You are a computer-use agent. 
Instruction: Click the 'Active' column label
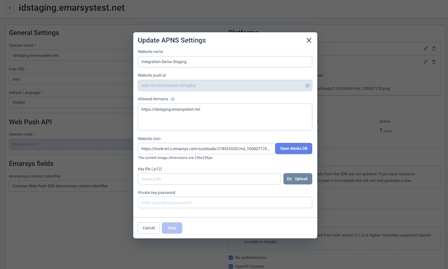384,122
